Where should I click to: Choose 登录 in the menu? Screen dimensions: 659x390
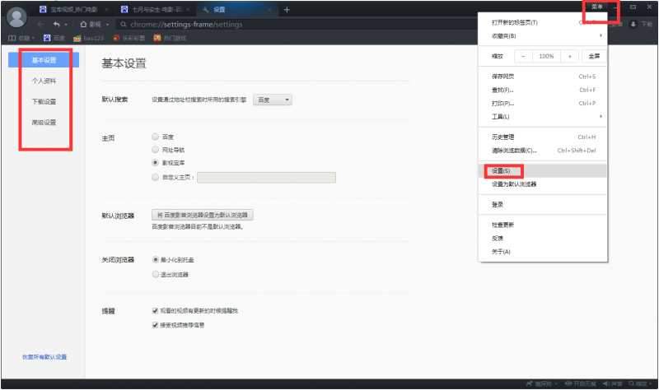(542, 204)
